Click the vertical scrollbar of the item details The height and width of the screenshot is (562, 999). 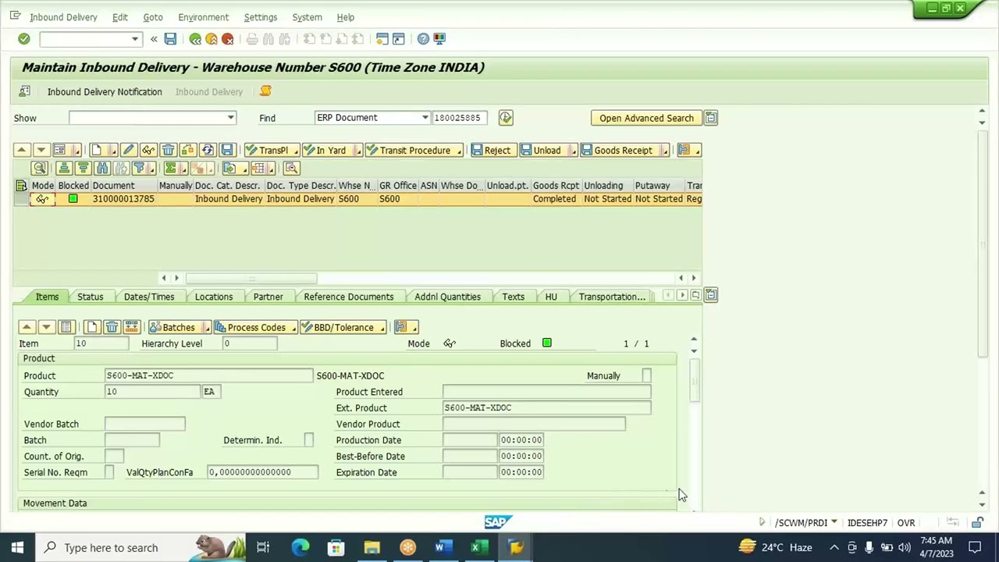click(x=694, y=380)
